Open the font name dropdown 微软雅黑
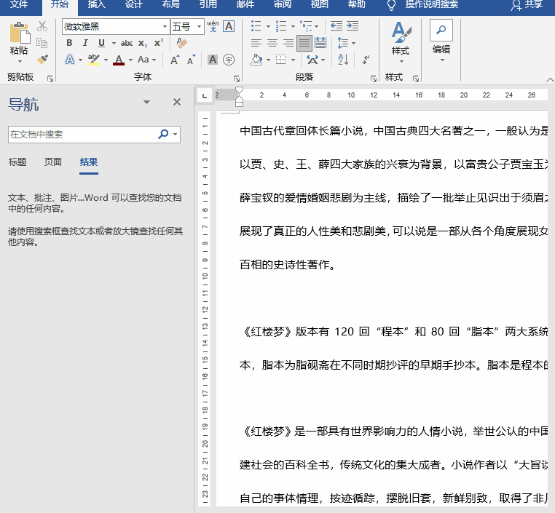This screenshot has width=555, height=513. point(165,27)
